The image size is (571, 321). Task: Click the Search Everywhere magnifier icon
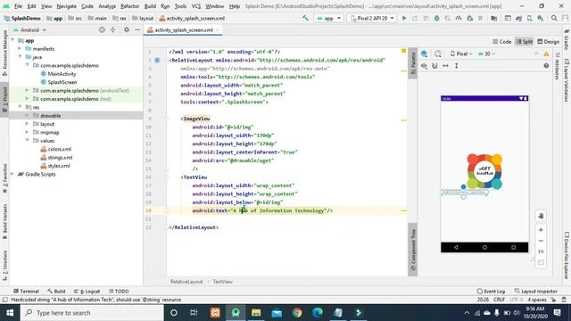554,18
